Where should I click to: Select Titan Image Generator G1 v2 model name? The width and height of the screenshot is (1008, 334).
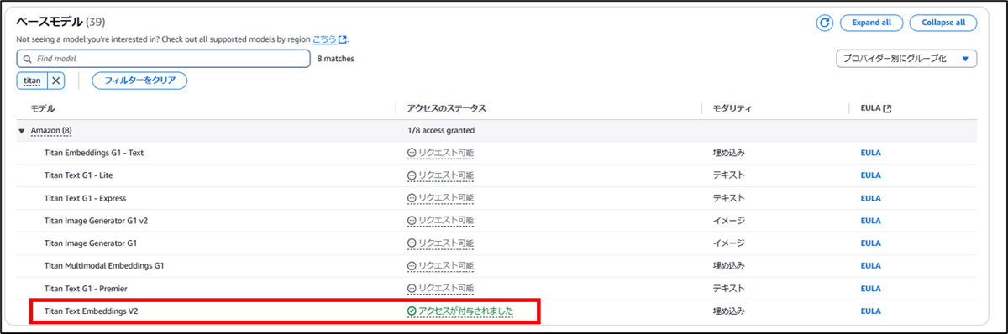[x=96, y=221]
